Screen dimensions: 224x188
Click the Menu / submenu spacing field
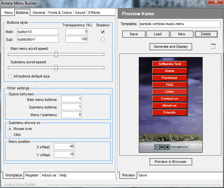71,115
